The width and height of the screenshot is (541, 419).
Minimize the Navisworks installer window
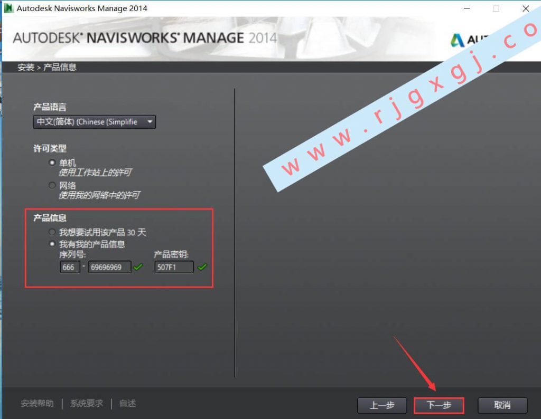coord(467,8)
